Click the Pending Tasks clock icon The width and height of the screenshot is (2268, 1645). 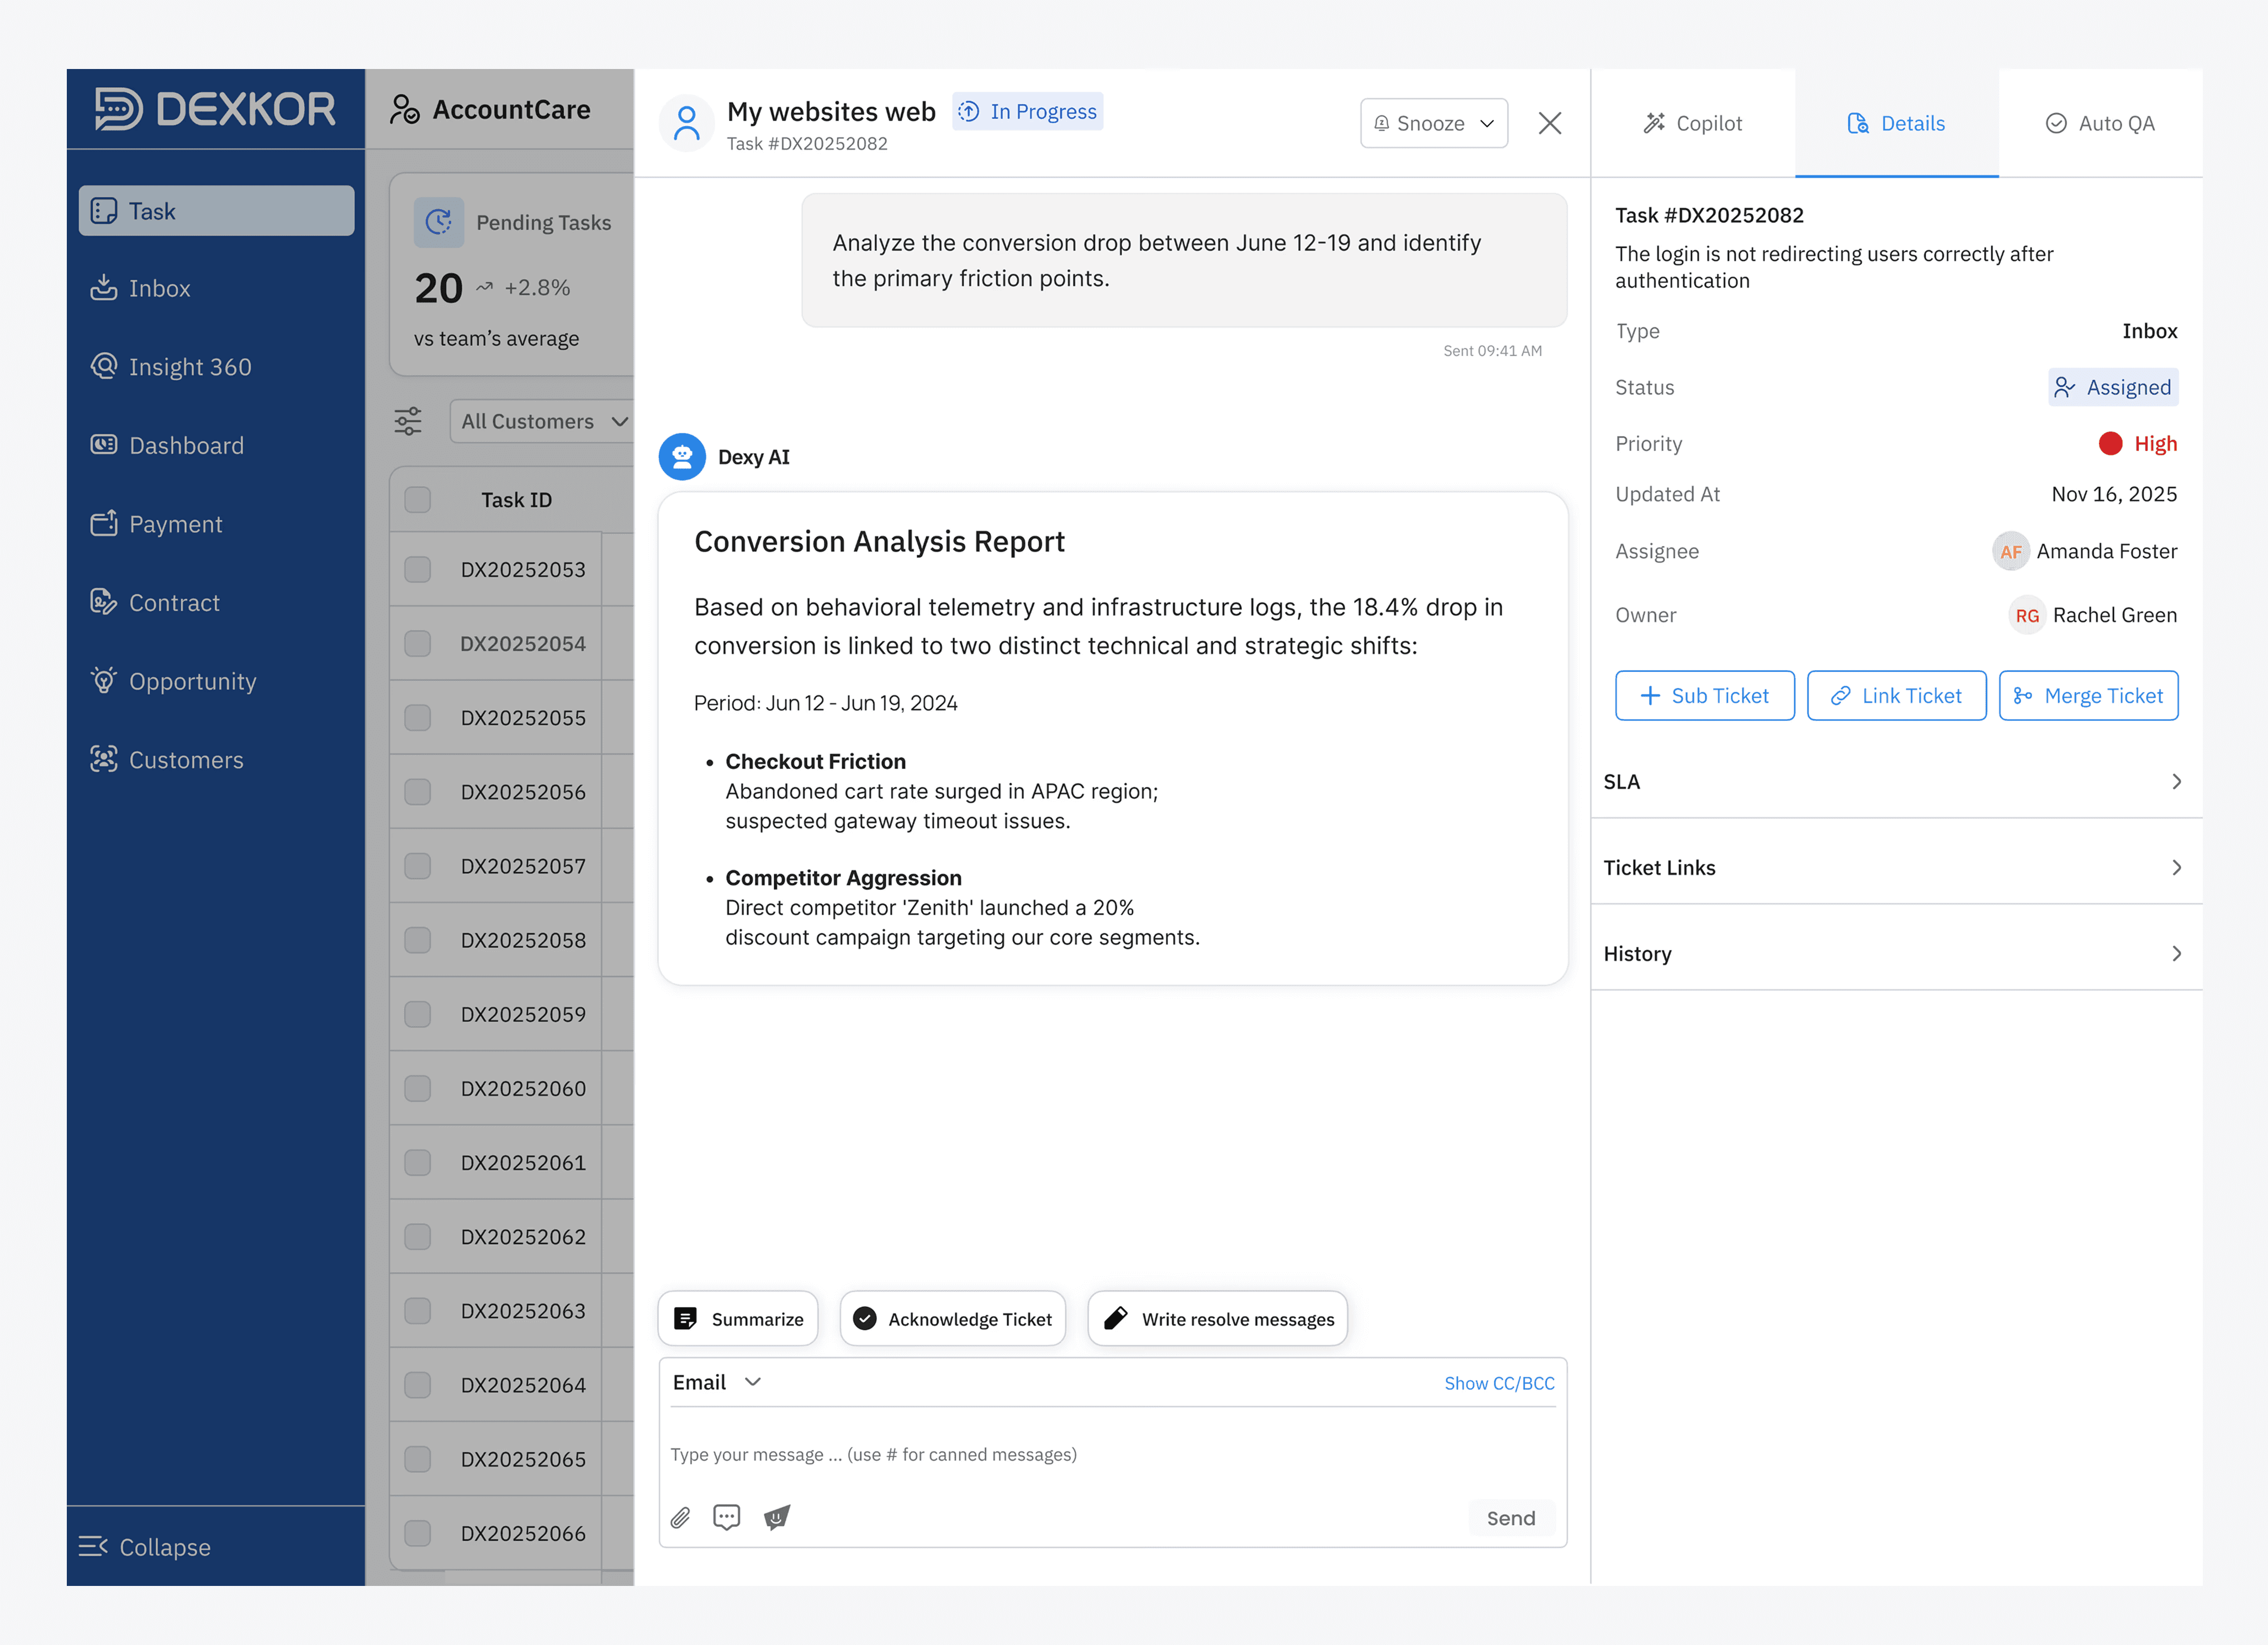(x=438, y=222)
